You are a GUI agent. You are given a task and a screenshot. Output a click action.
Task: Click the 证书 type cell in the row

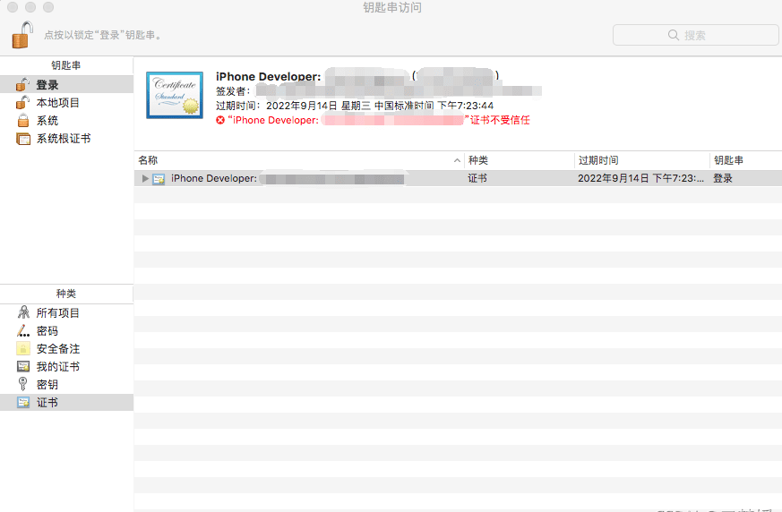(x=477, y=178)
